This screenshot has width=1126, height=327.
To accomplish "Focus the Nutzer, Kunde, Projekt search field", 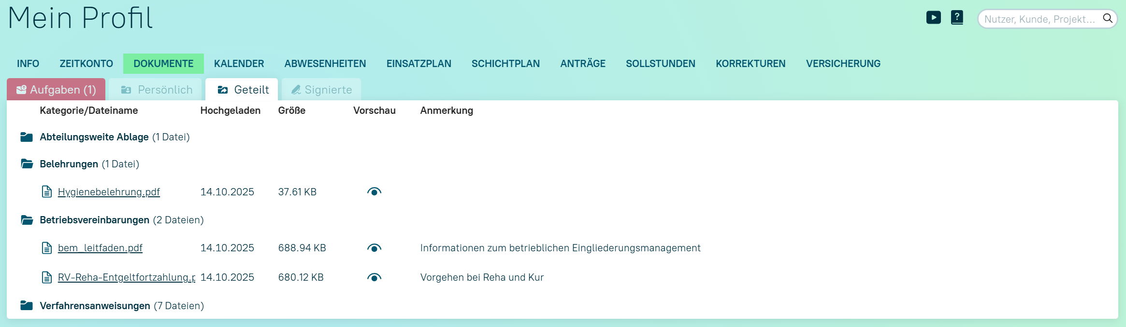I will click(1039, 19).
